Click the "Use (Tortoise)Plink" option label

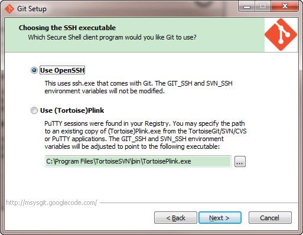(72, 110)
